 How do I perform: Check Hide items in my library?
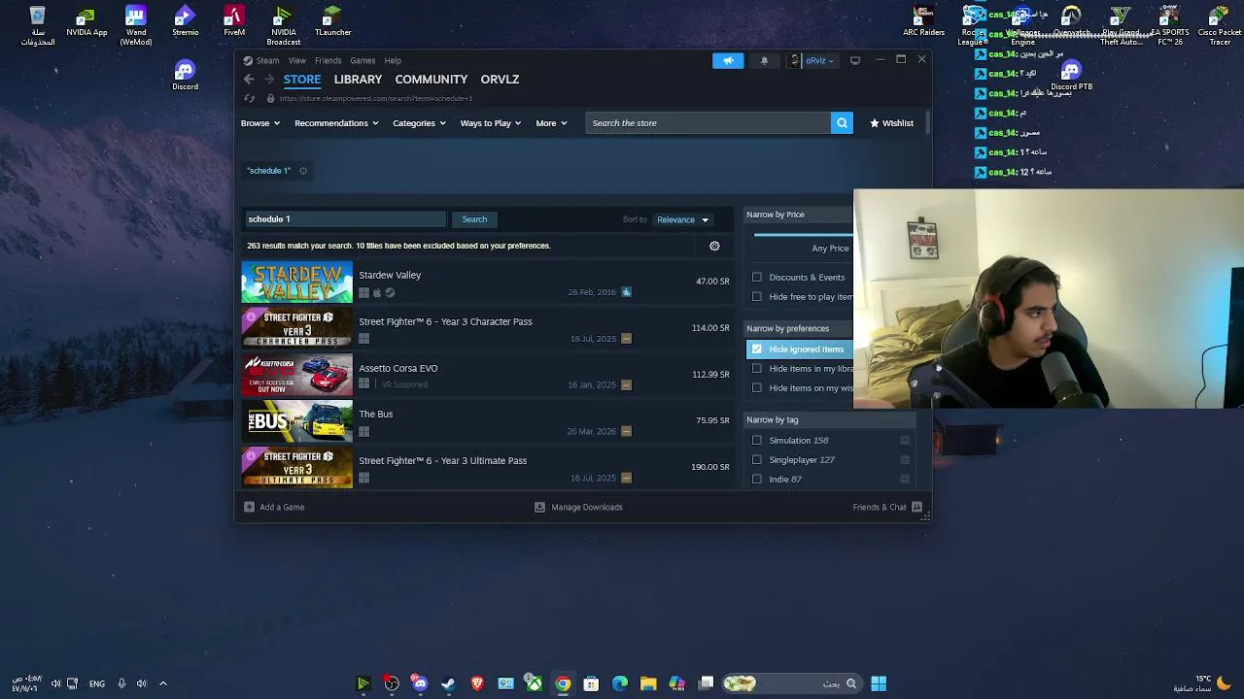757,368
